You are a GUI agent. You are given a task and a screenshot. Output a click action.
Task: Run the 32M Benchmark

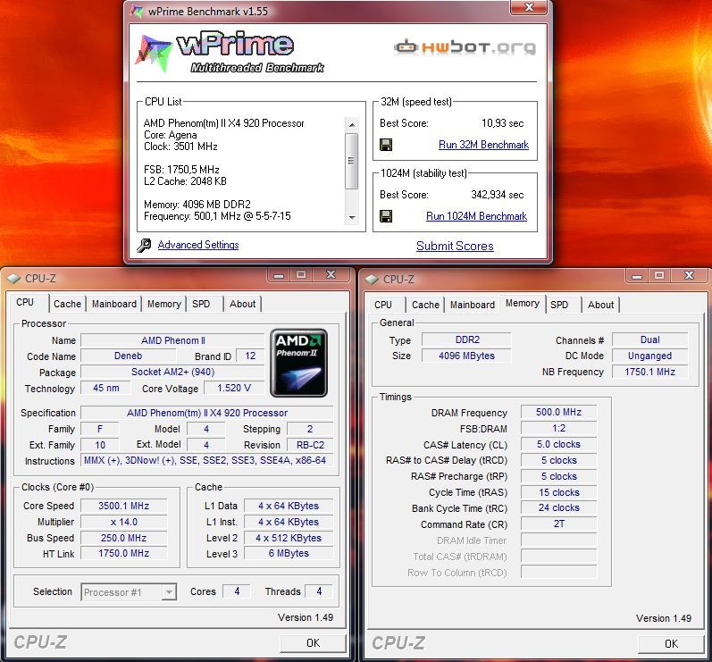point(483,145)
